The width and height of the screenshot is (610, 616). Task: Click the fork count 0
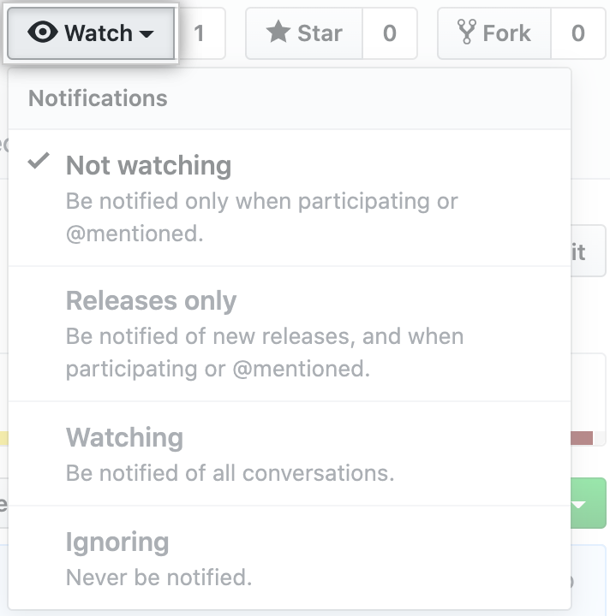[x=578, y=33]
